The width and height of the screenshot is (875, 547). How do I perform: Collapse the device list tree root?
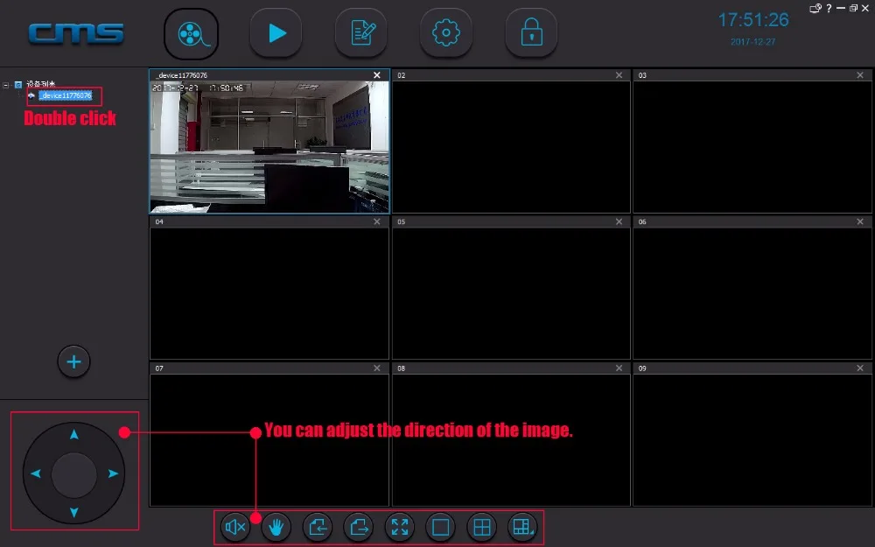pyautogui.click(x=6, y=85)
